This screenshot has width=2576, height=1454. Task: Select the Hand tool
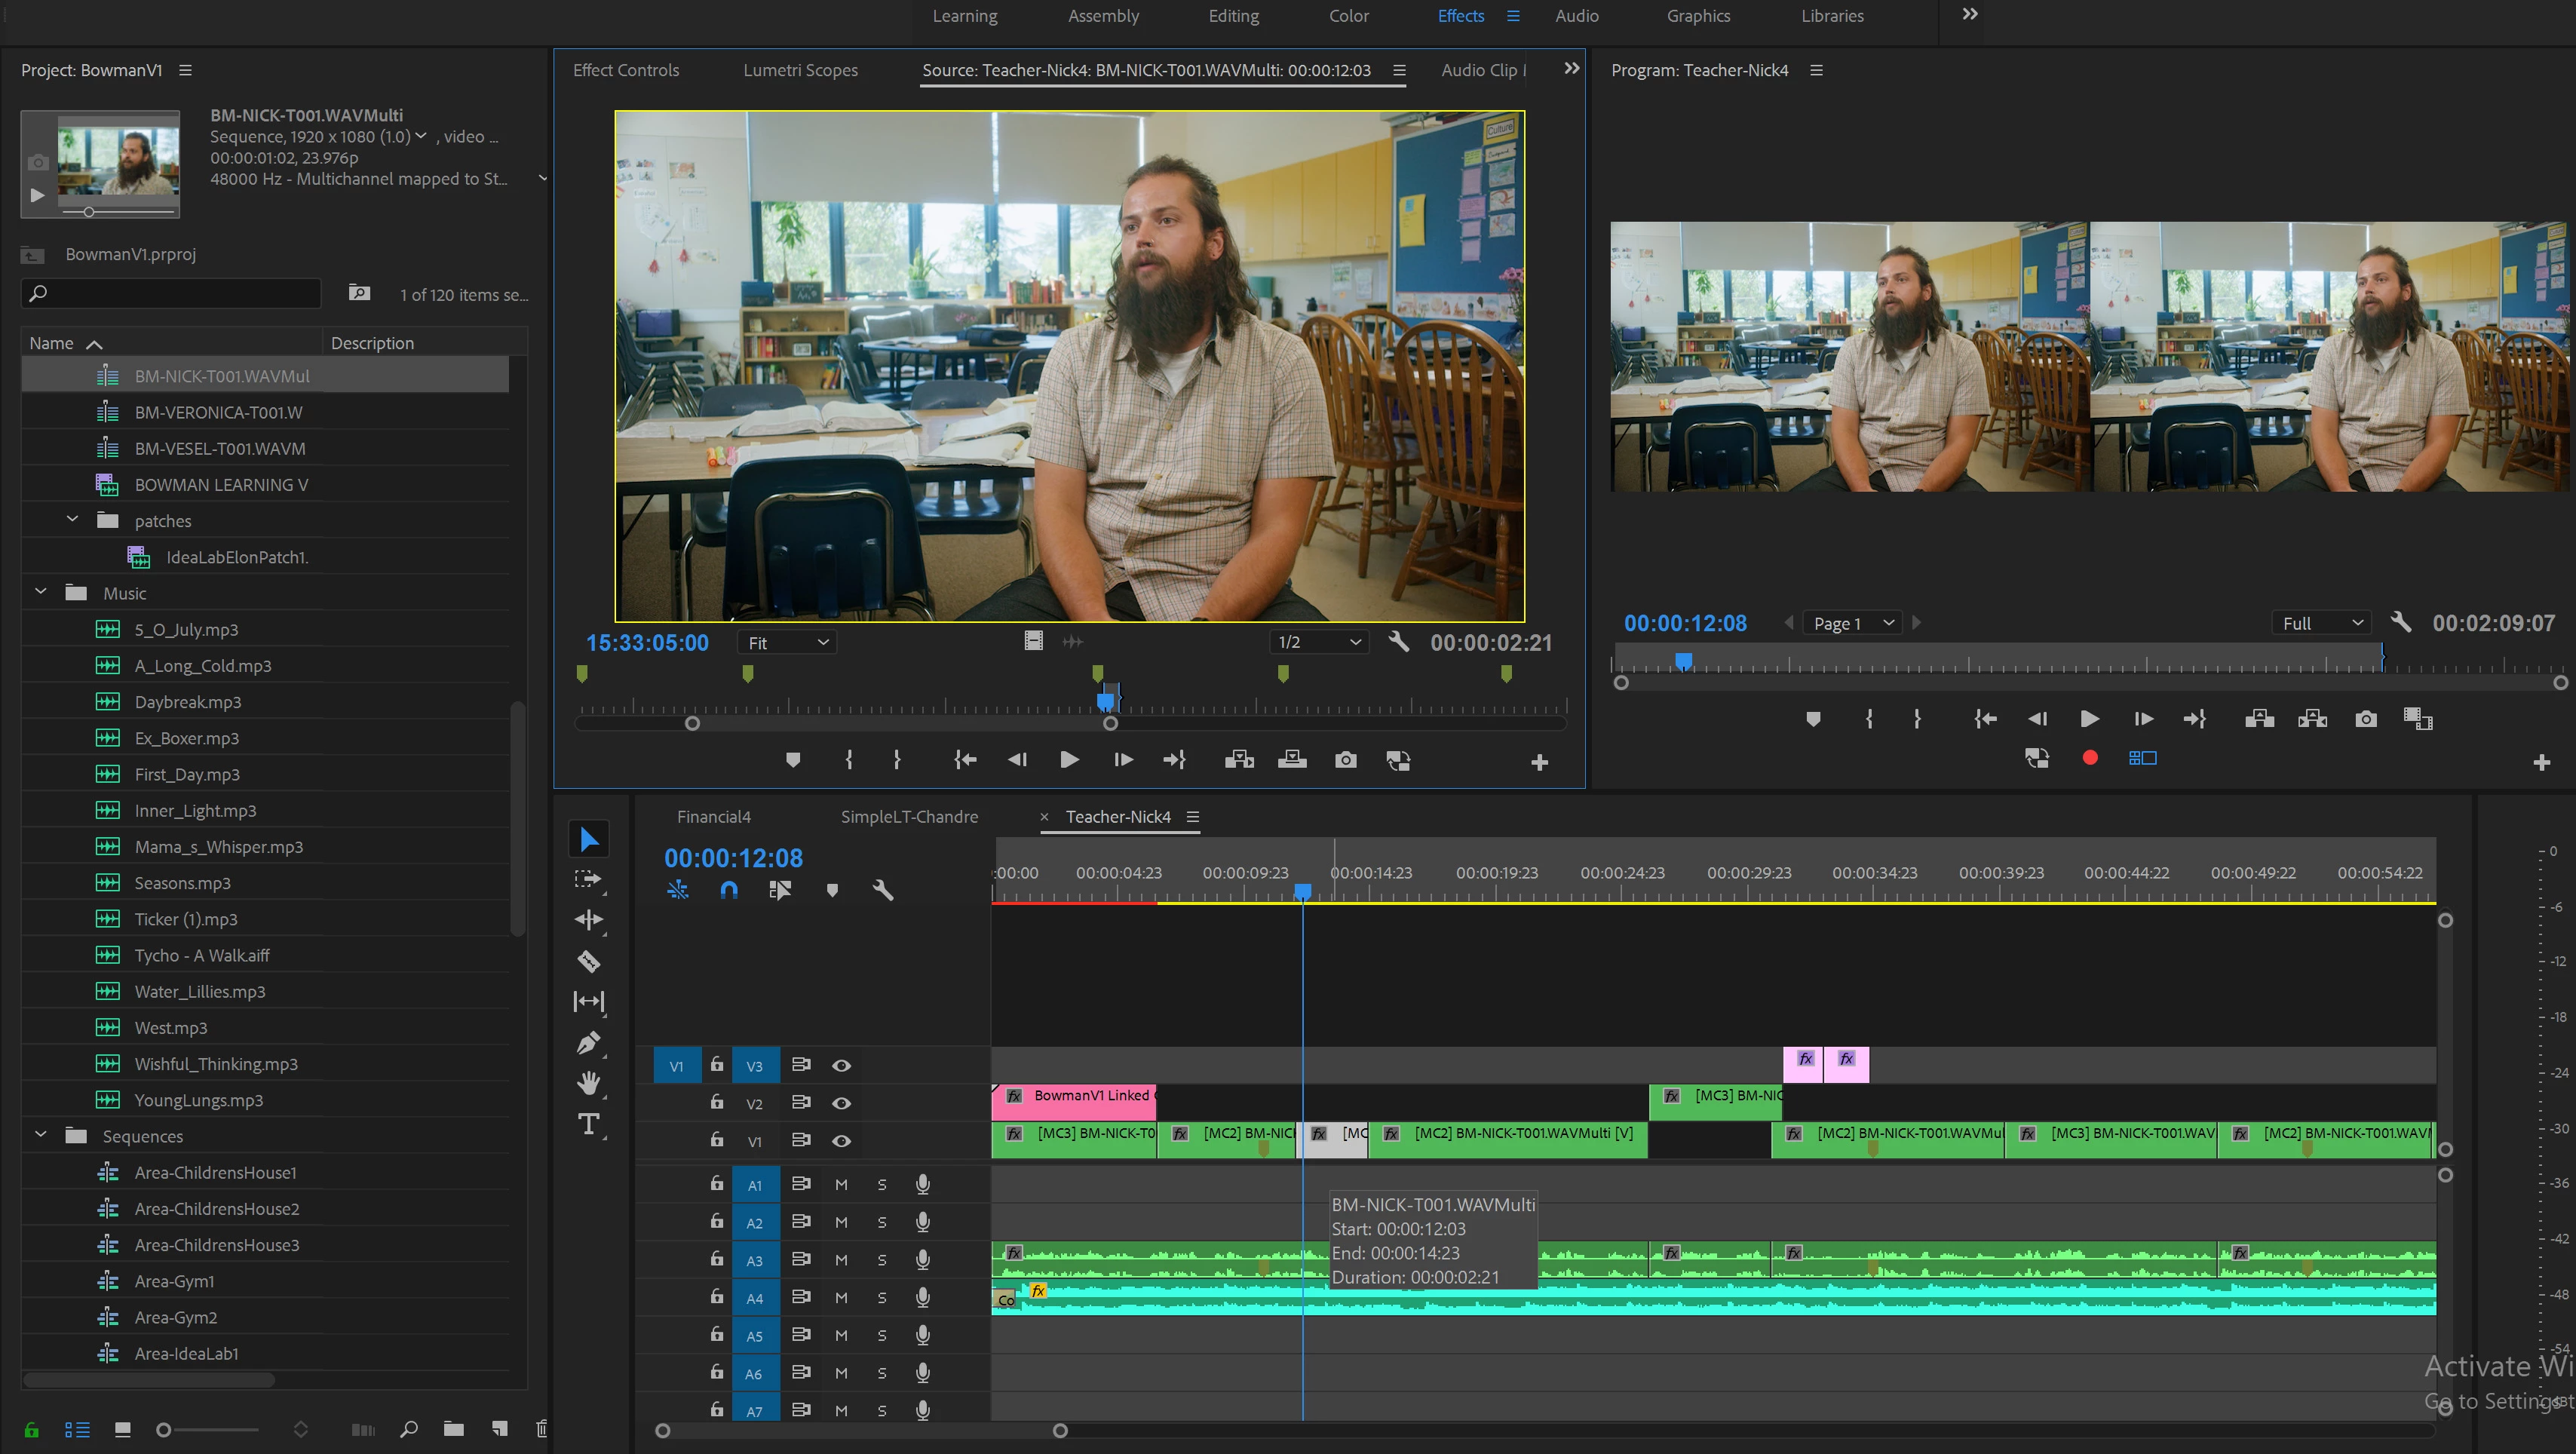588,1083
